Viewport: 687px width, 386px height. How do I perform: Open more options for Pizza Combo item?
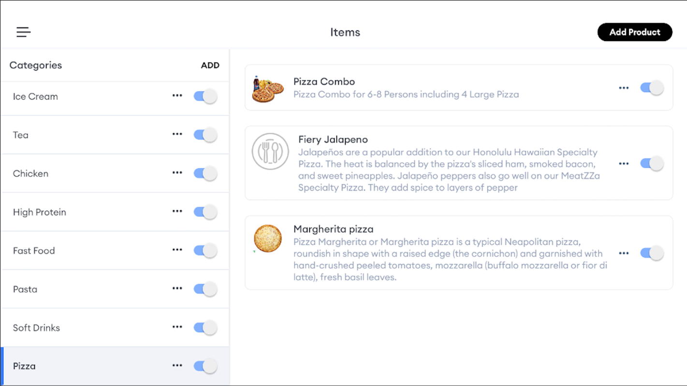pos(624,88)
